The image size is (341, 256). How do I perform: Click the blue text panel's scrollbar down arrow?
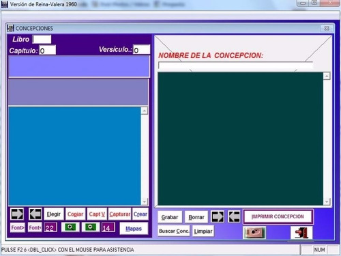click(145, 201)
